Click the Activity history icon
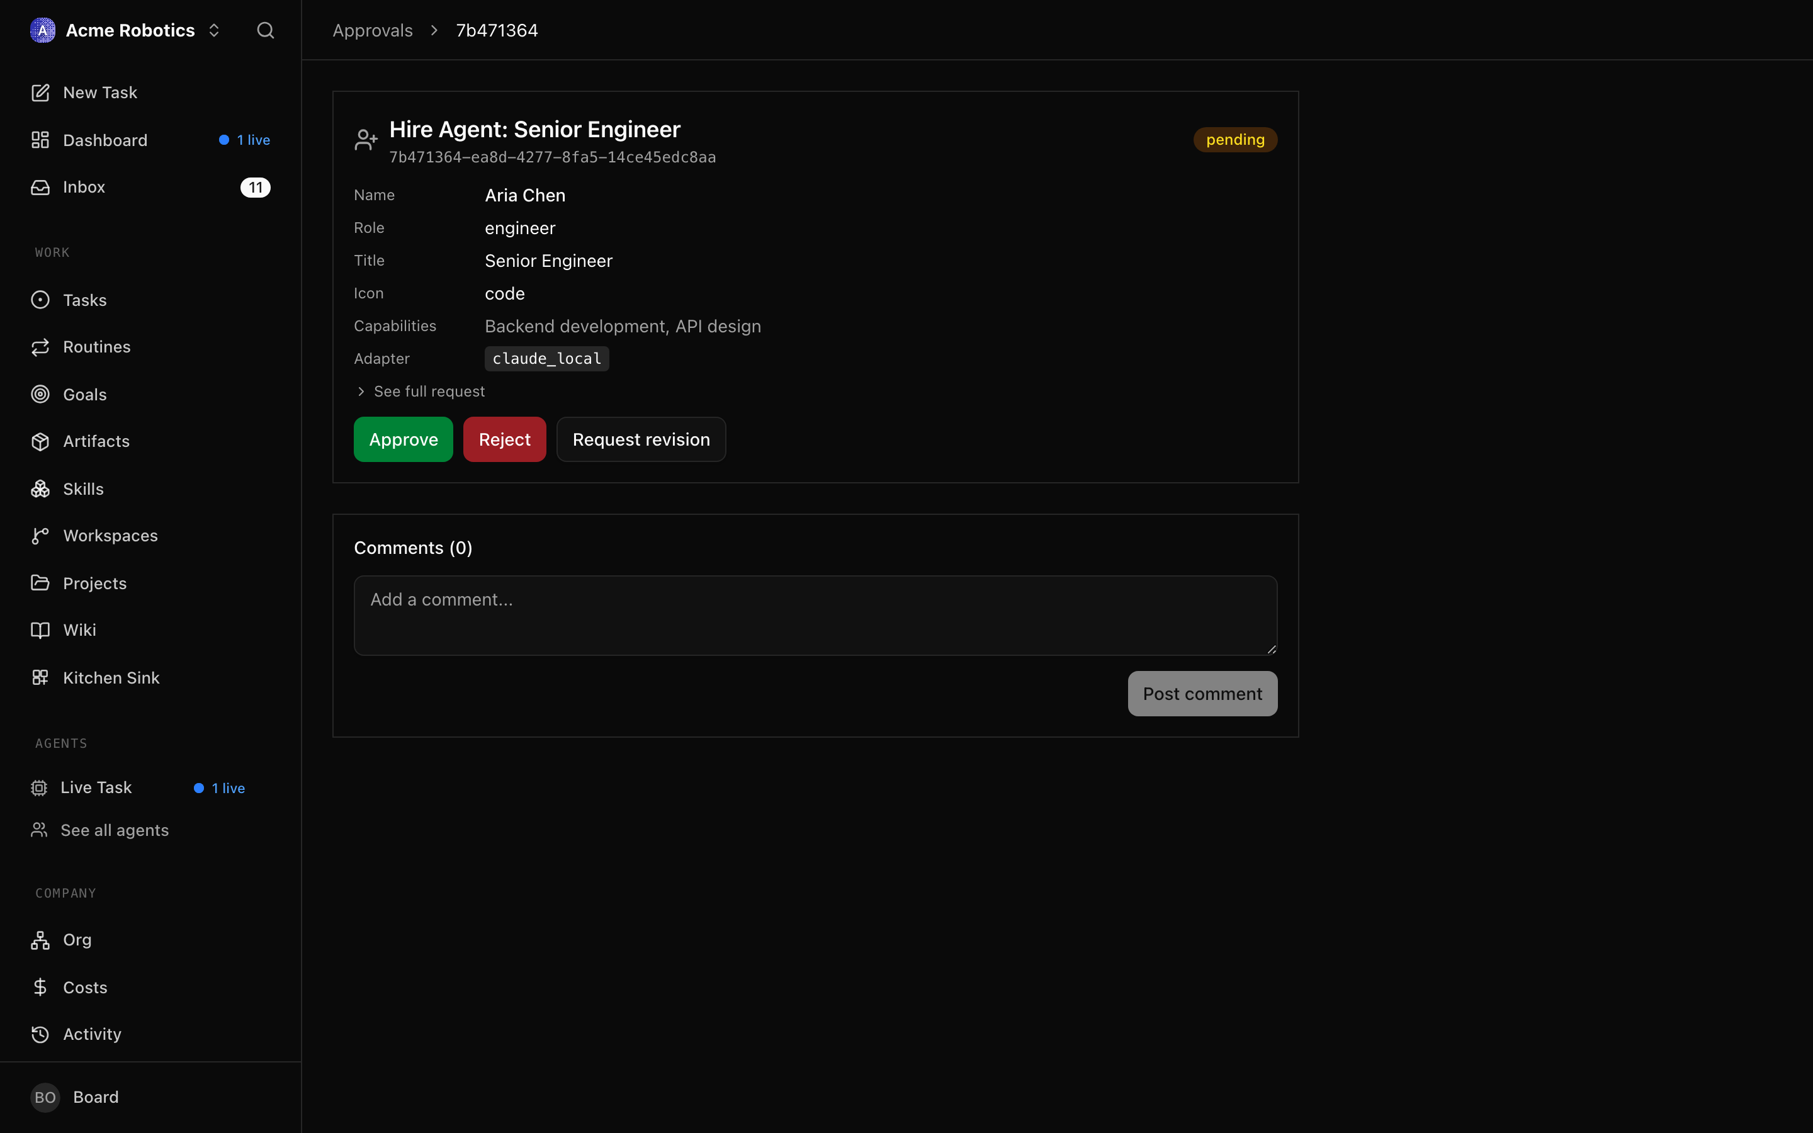Image resolution: width=1813 pixels, height=1133 pixels. pyautogui.click(x=40, y=1034)
